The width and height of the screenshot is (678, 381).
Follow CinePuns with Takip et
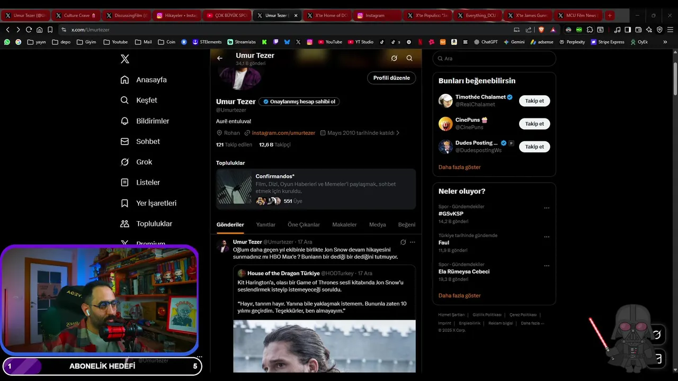coord(534,124)
